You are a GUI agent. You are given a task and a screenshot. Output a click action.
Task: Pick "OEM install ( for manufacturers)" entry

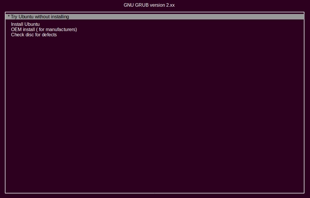(x=44, y=29)
